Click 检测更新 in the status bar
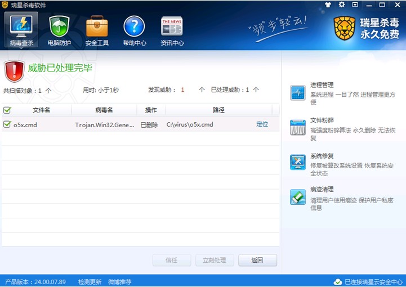 (x=90, y=282)
